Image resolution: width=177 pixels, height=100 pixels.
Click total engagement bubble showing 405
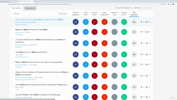click(134, 32)
